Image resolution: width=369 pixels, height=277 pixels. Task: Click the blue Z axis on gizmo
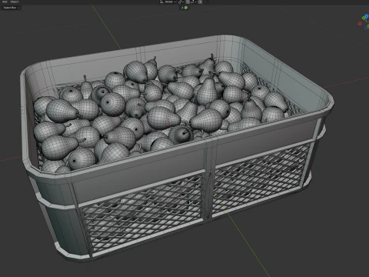(367, 16)
